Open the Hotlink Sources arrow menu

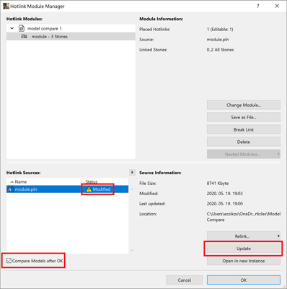coord(132,173)
